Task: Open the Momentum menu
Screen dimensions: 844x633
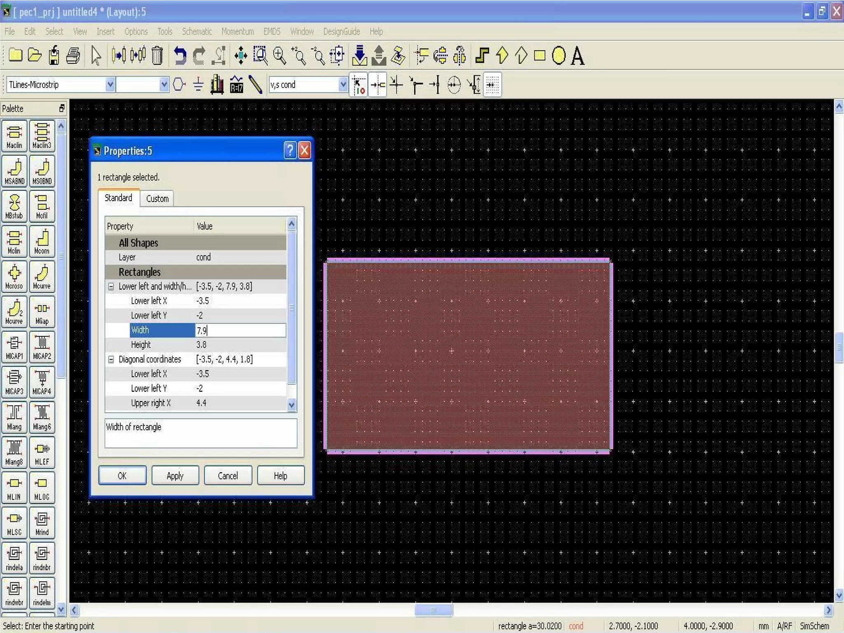Action: (x=237, y=31)
